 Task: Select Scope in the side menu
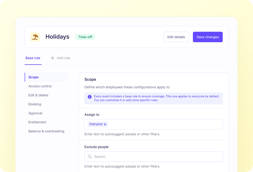(x=46, y=77)
